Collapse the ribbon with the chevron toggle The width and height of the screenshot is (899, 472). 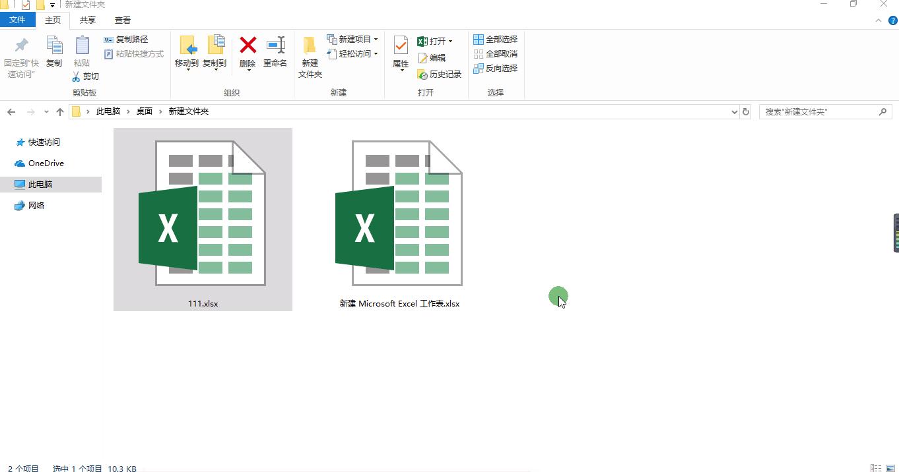pyautogui.click(x=878, y=20)
